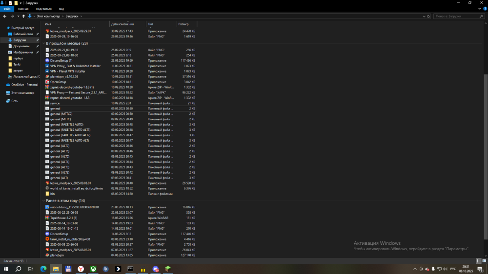Switch to the Главная ribbon tab

pos(23,9)
